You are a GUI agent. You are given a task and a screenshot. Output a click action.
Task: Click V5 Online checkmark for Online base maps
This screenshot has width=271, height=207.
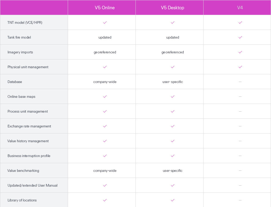(105, 96)
